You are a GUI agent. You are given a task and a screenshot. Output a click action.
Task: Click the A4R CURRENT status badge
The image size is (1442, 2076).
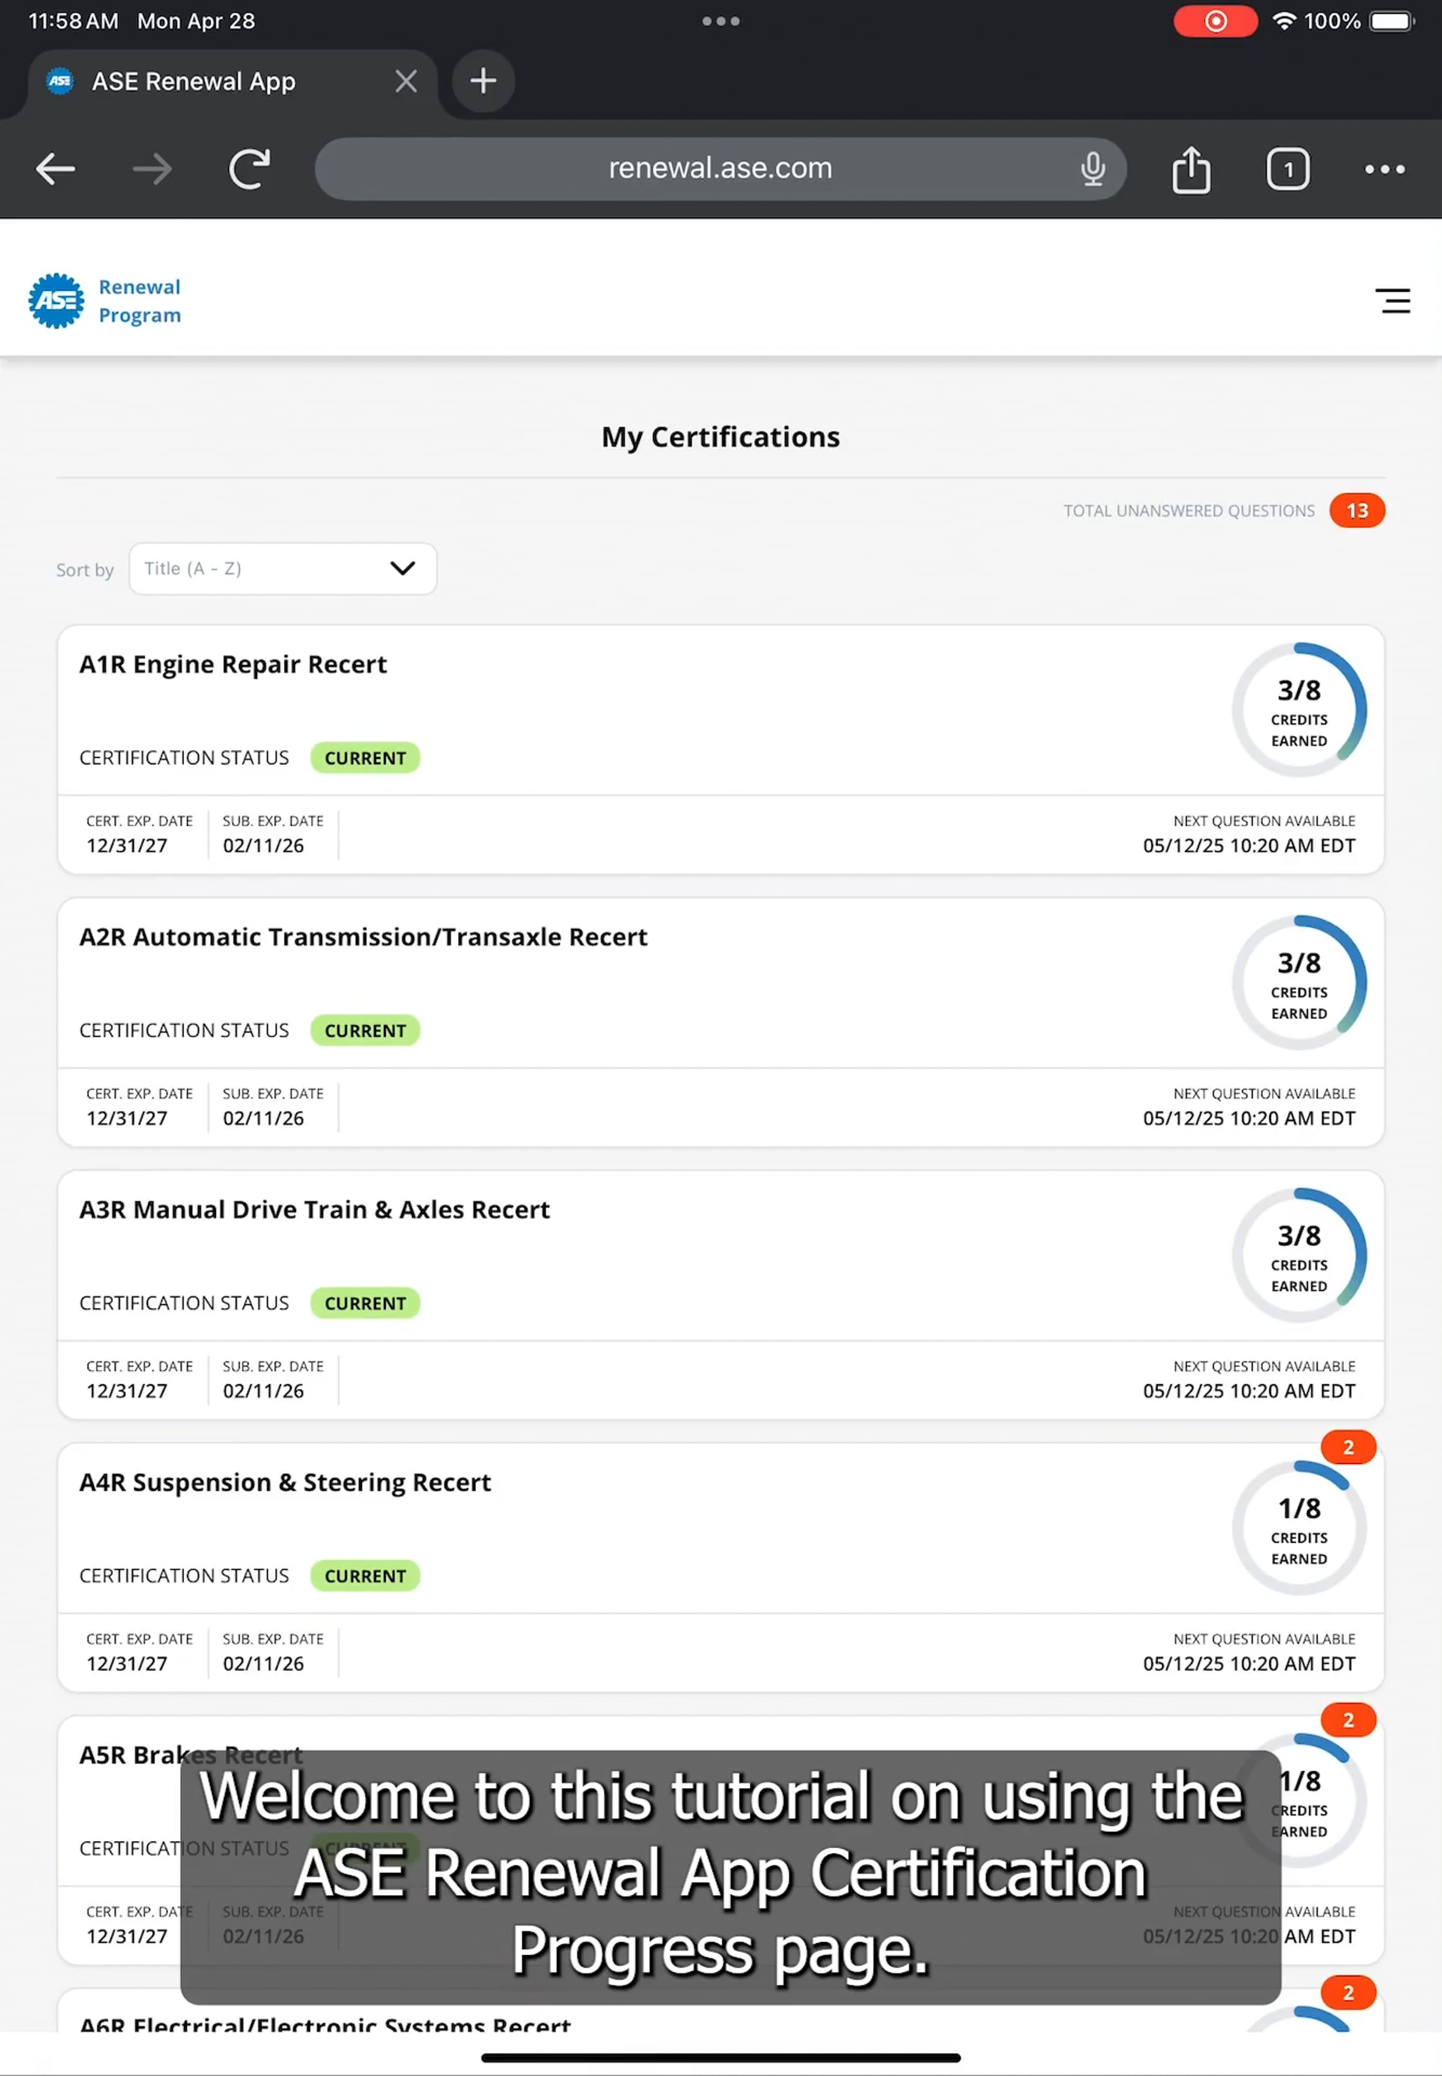pyautogui.click(x=365, y=1576)
